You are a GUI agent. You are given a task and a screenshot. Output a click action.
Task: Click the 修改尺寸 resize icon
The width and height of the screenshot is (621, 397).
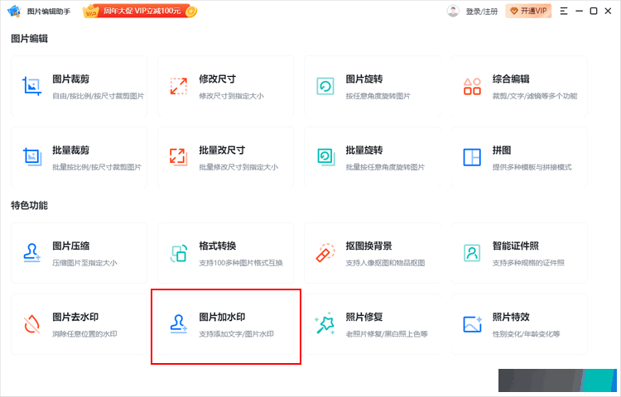(179, 86)
